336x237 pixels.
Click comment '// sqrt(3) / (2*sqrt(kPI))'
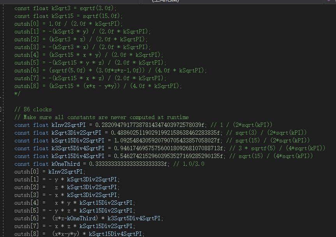click(266, 133)
